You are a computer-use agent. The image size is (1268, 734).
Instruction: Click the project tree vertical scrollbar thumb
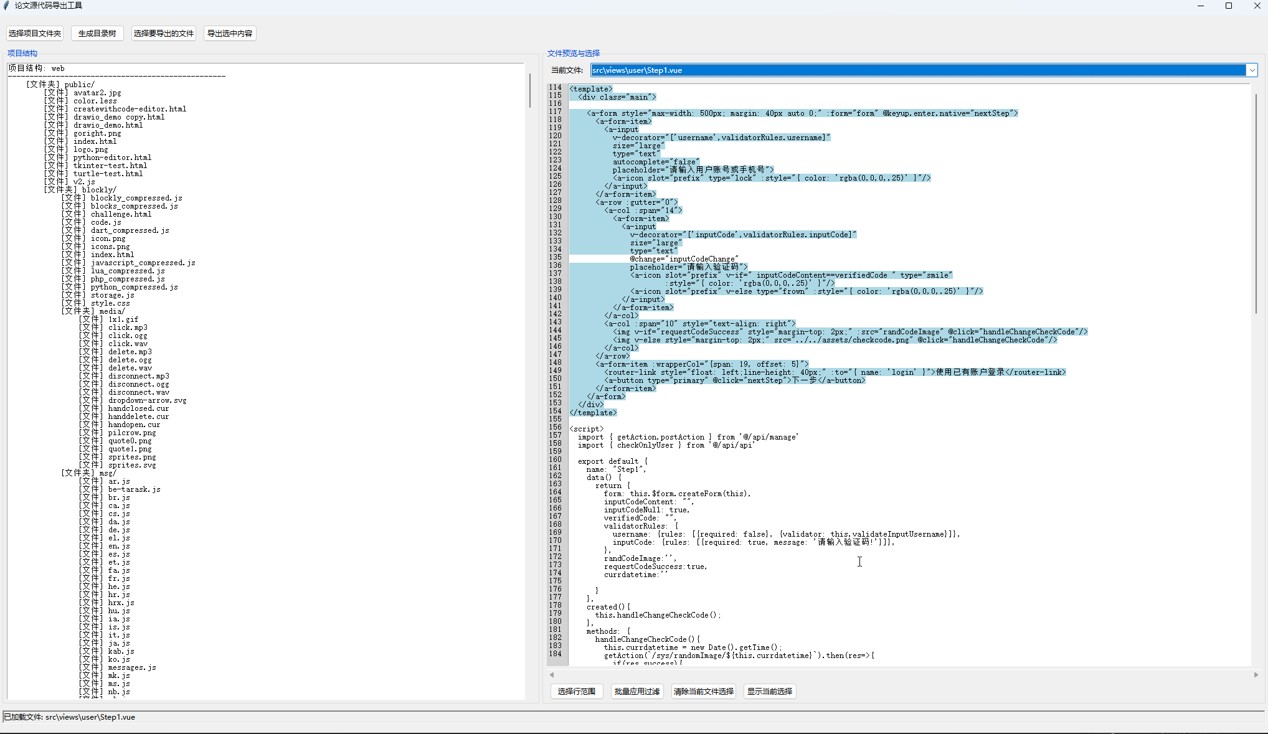click(529, 91)
